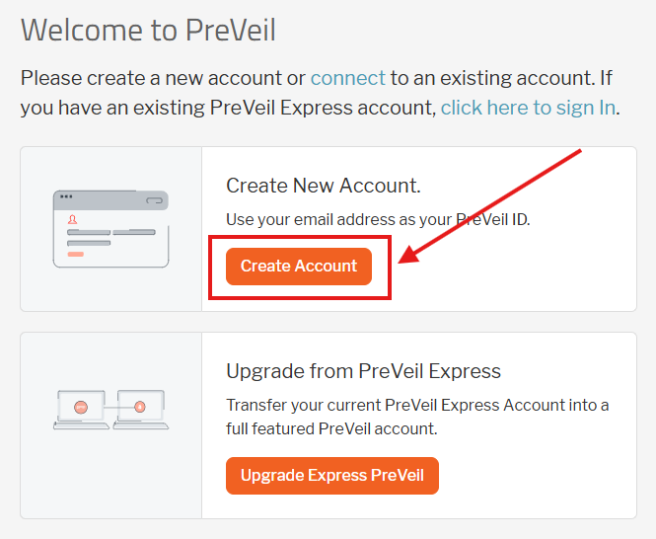Select the right laptop icon
This screenshot has width=656, height=539.
pyautogui.click(x=140, y=409)
